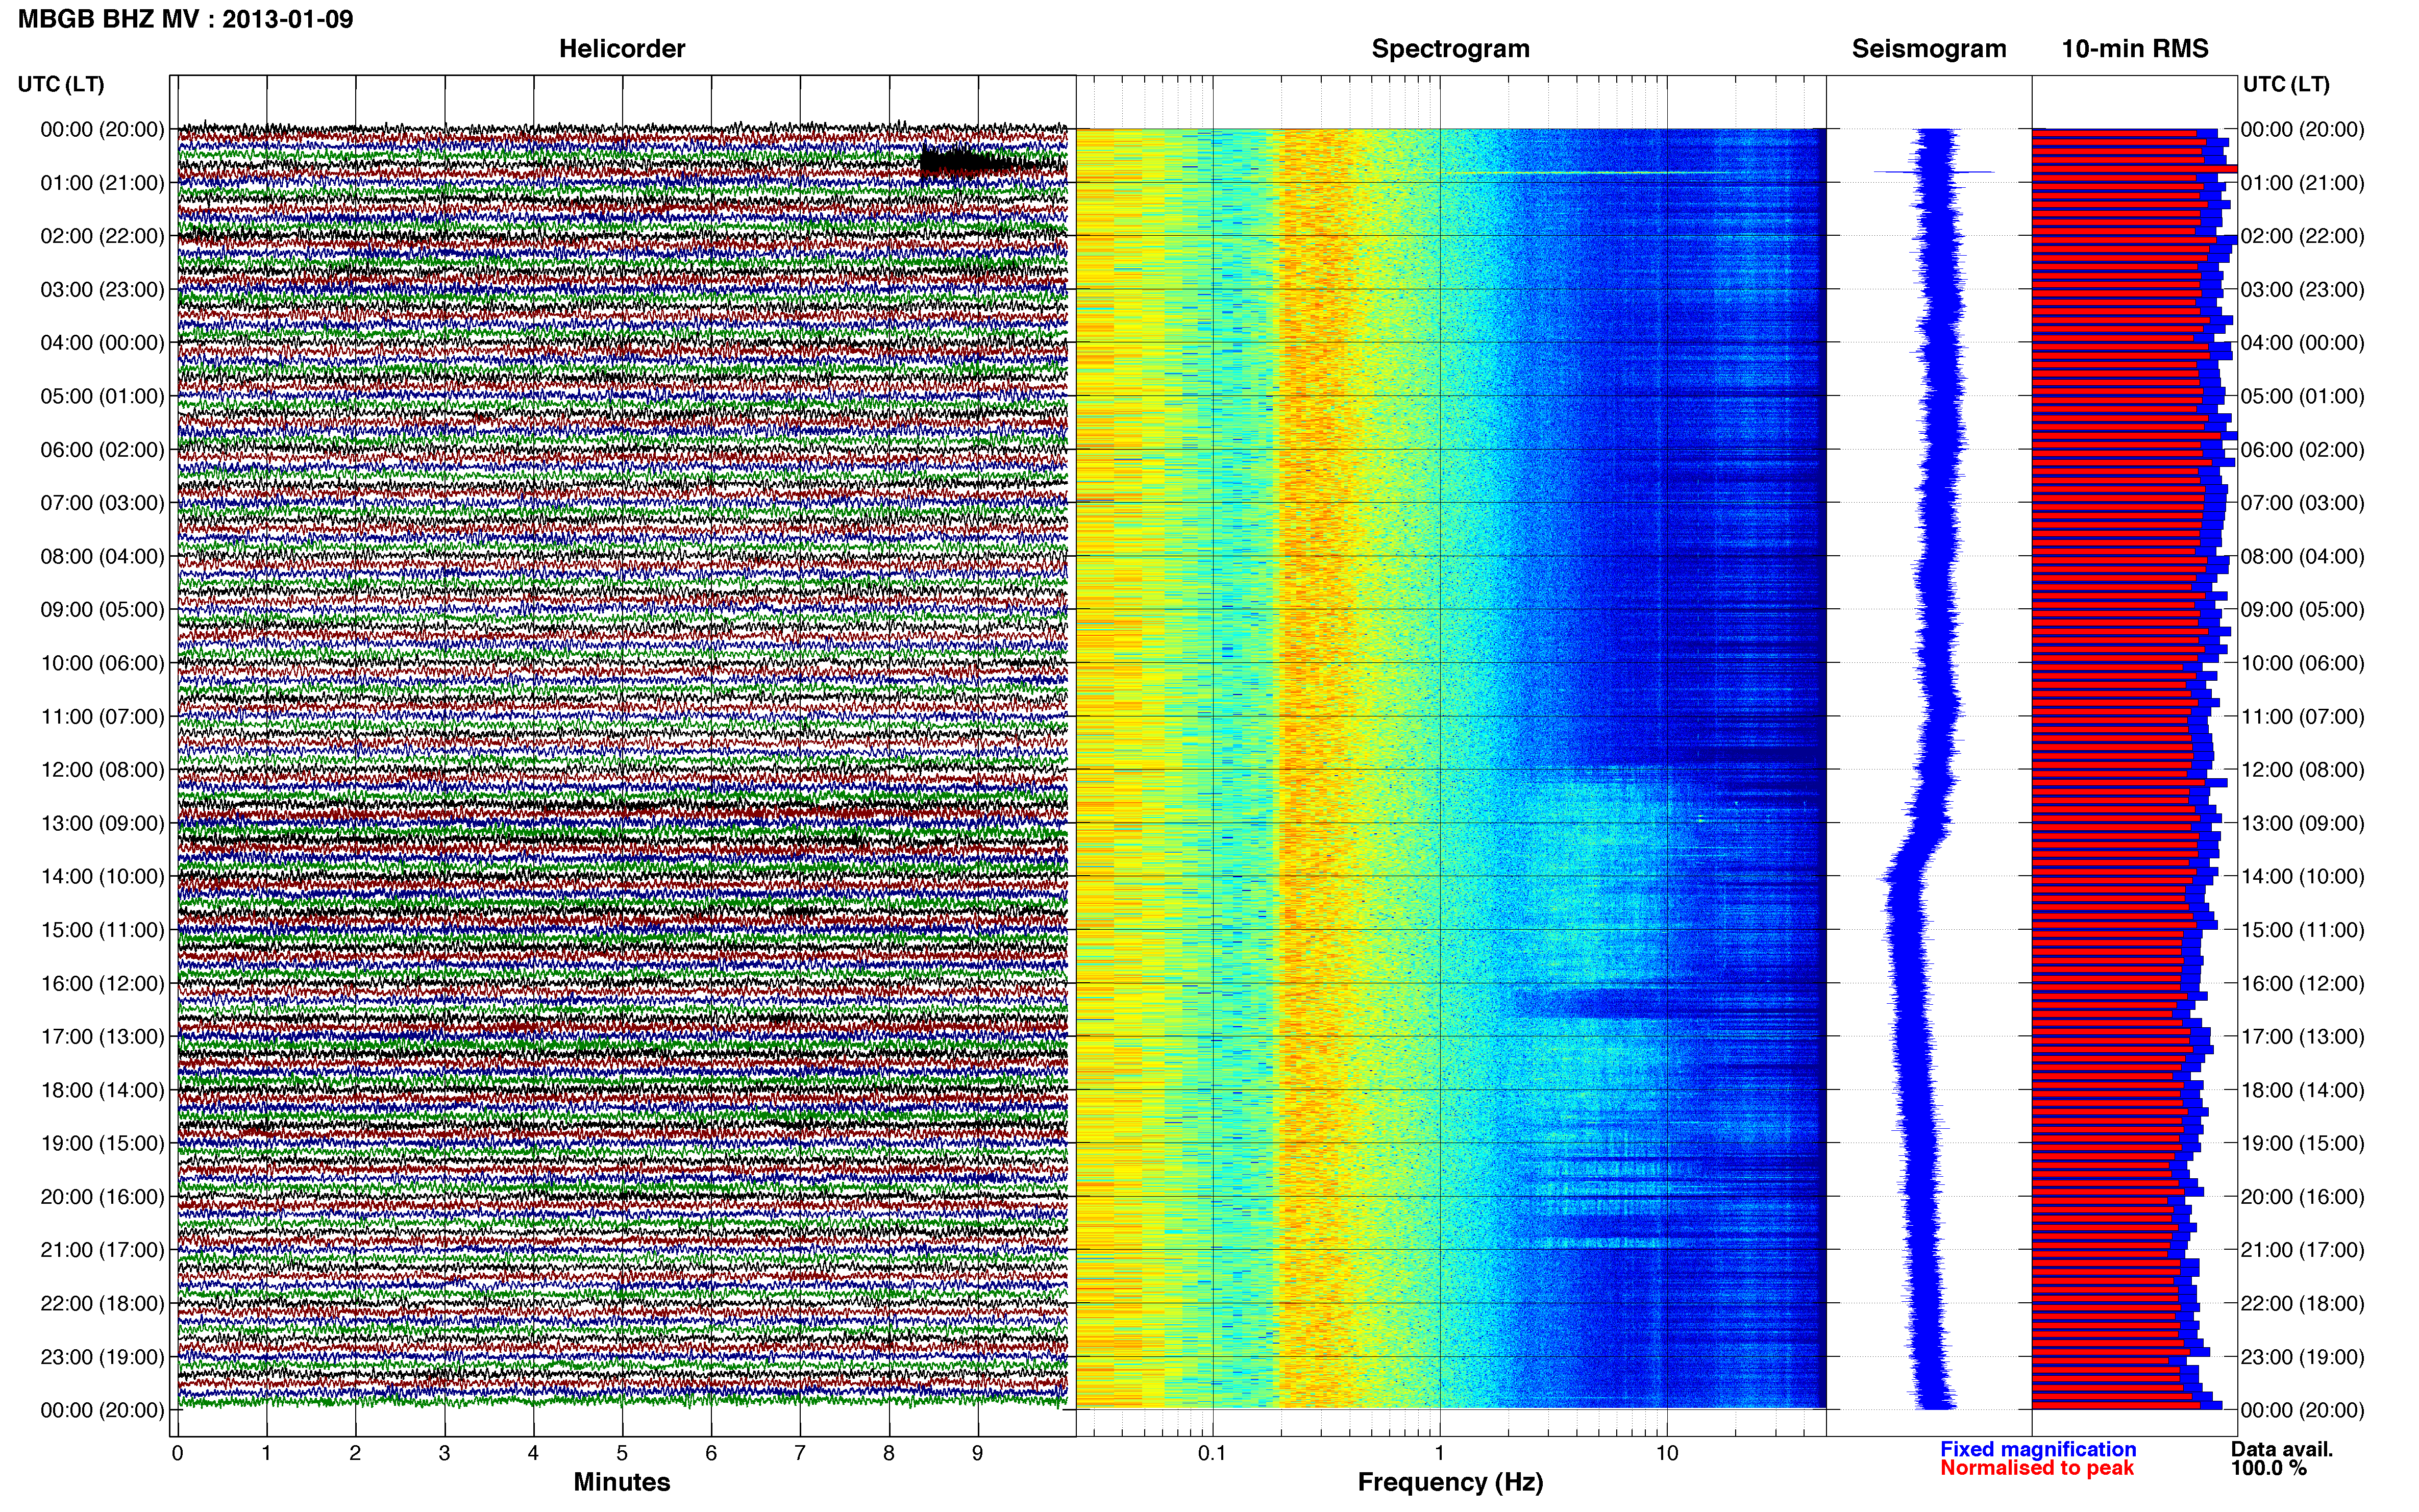This screenshot has width=2419, height=1512.
Task: Click the right 11:00 (07:00) time label
Action: [2302, 717]
